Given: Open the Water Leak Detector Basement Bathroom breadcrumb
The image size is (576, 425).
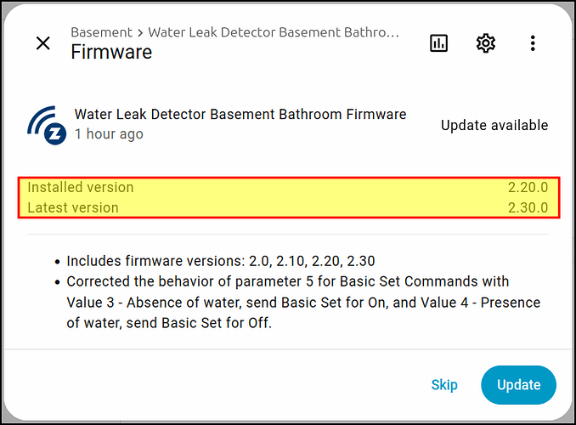Looking at the screenshot, I should (273, 32).
